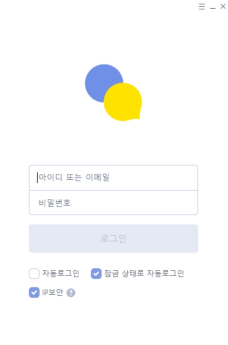Focus the 비밀번호 password field
The image size is (228, 345).
[113, 202]
